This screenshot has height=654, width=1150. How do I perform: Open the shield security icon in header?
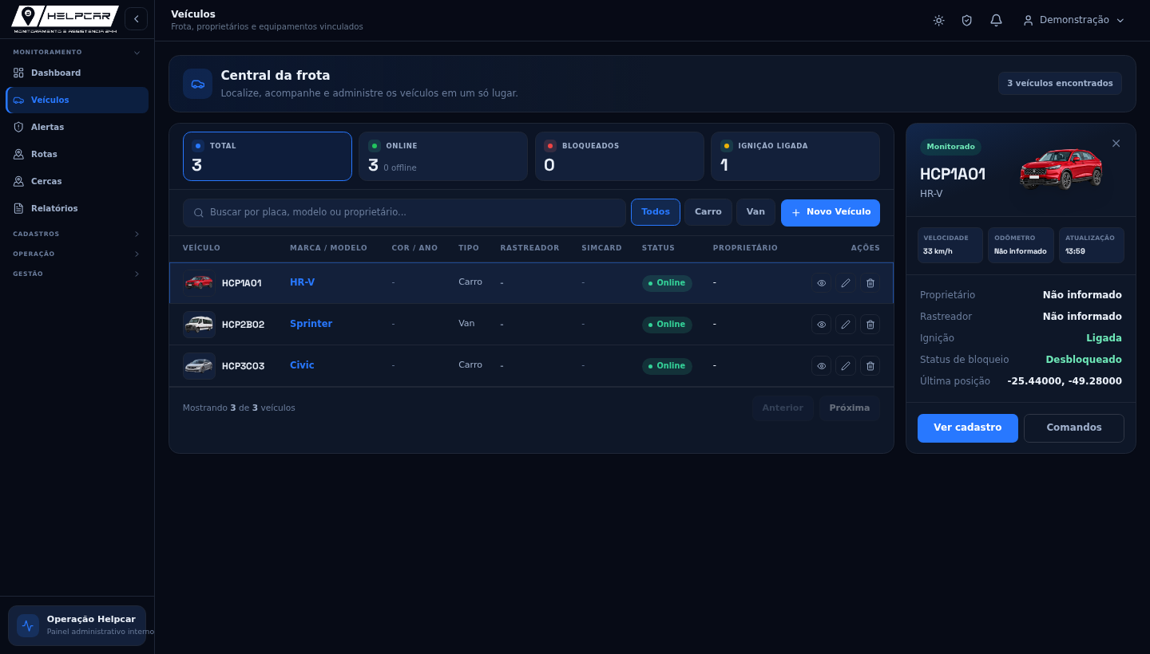coord(967,20)
